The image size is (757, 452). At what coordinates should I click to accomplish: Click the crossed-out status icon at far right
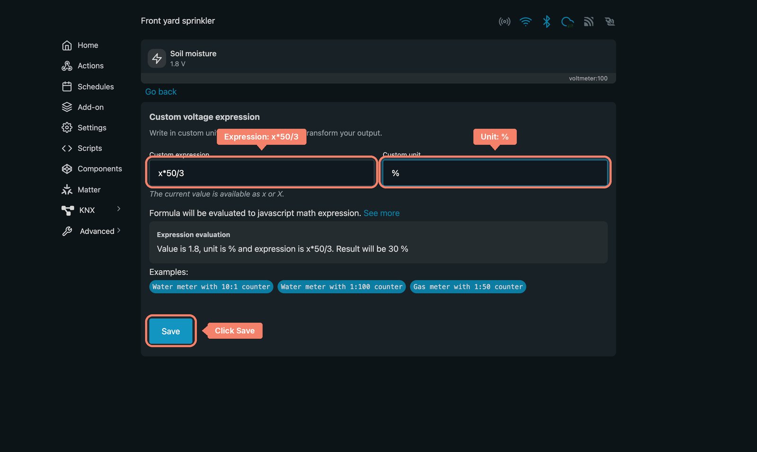click(x=609, y=21)
